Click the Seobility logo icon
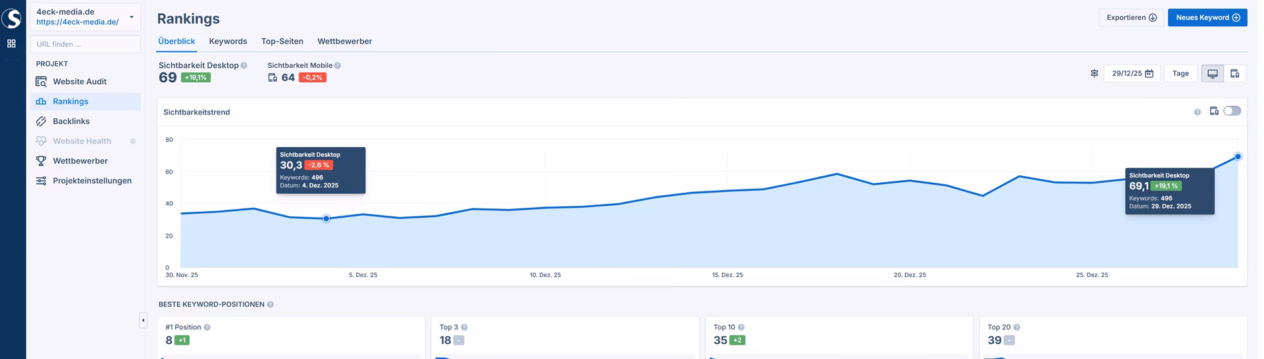1264x359 pixels. click(x=12, y=18)
